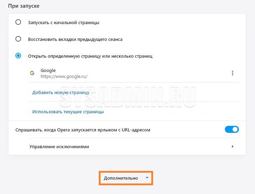Click the 'Использовать текущие страницы' link
Image resolution: width=255 pixels, height=194 pixels.
point(68,112)
